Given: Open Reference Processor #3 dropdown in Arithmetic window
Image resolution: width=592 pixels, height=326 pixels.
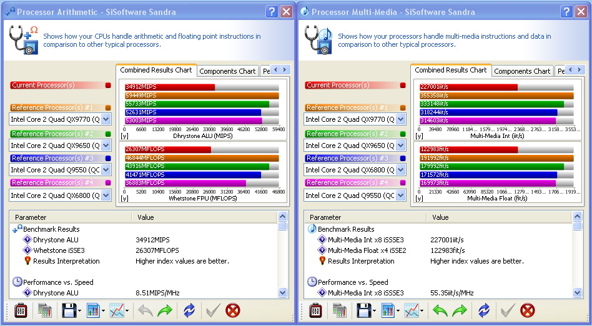Looking at the screenshot, I should (x=106, y=170).
